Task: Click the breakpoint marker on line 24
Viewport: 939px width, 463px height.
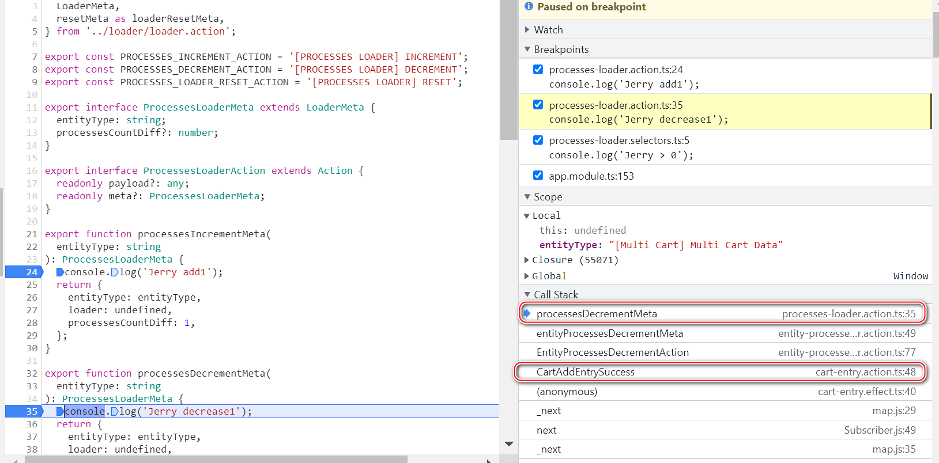Action: click(24, 272)
